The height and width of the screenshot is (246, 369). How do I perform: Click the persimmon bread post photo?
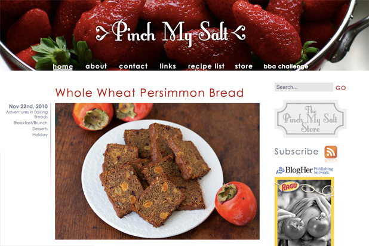coord(158,171)
